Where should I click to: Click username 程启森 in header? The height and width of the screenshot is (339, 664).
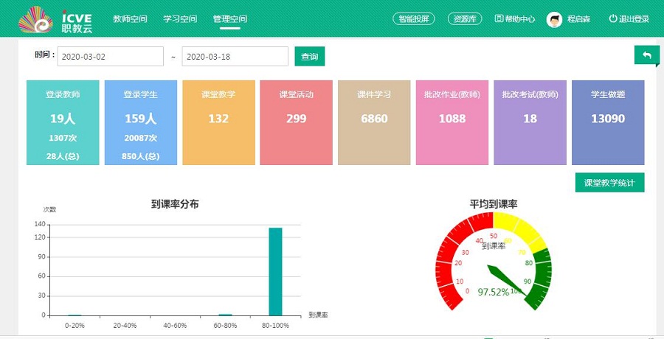coord(578,19)
